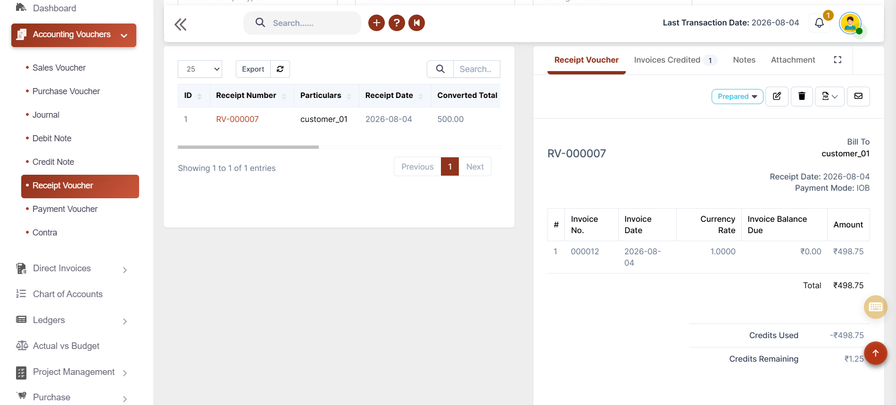Screen dimensions: 896x405
Task: Click the edit voucher pencil icon
Action: click(x=777, y=96)
